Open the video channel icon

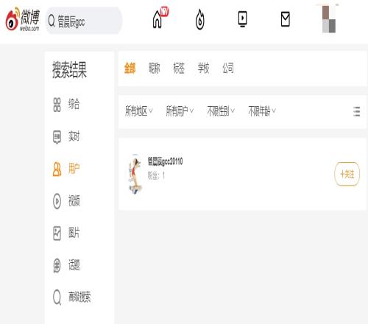coord(242,19)
